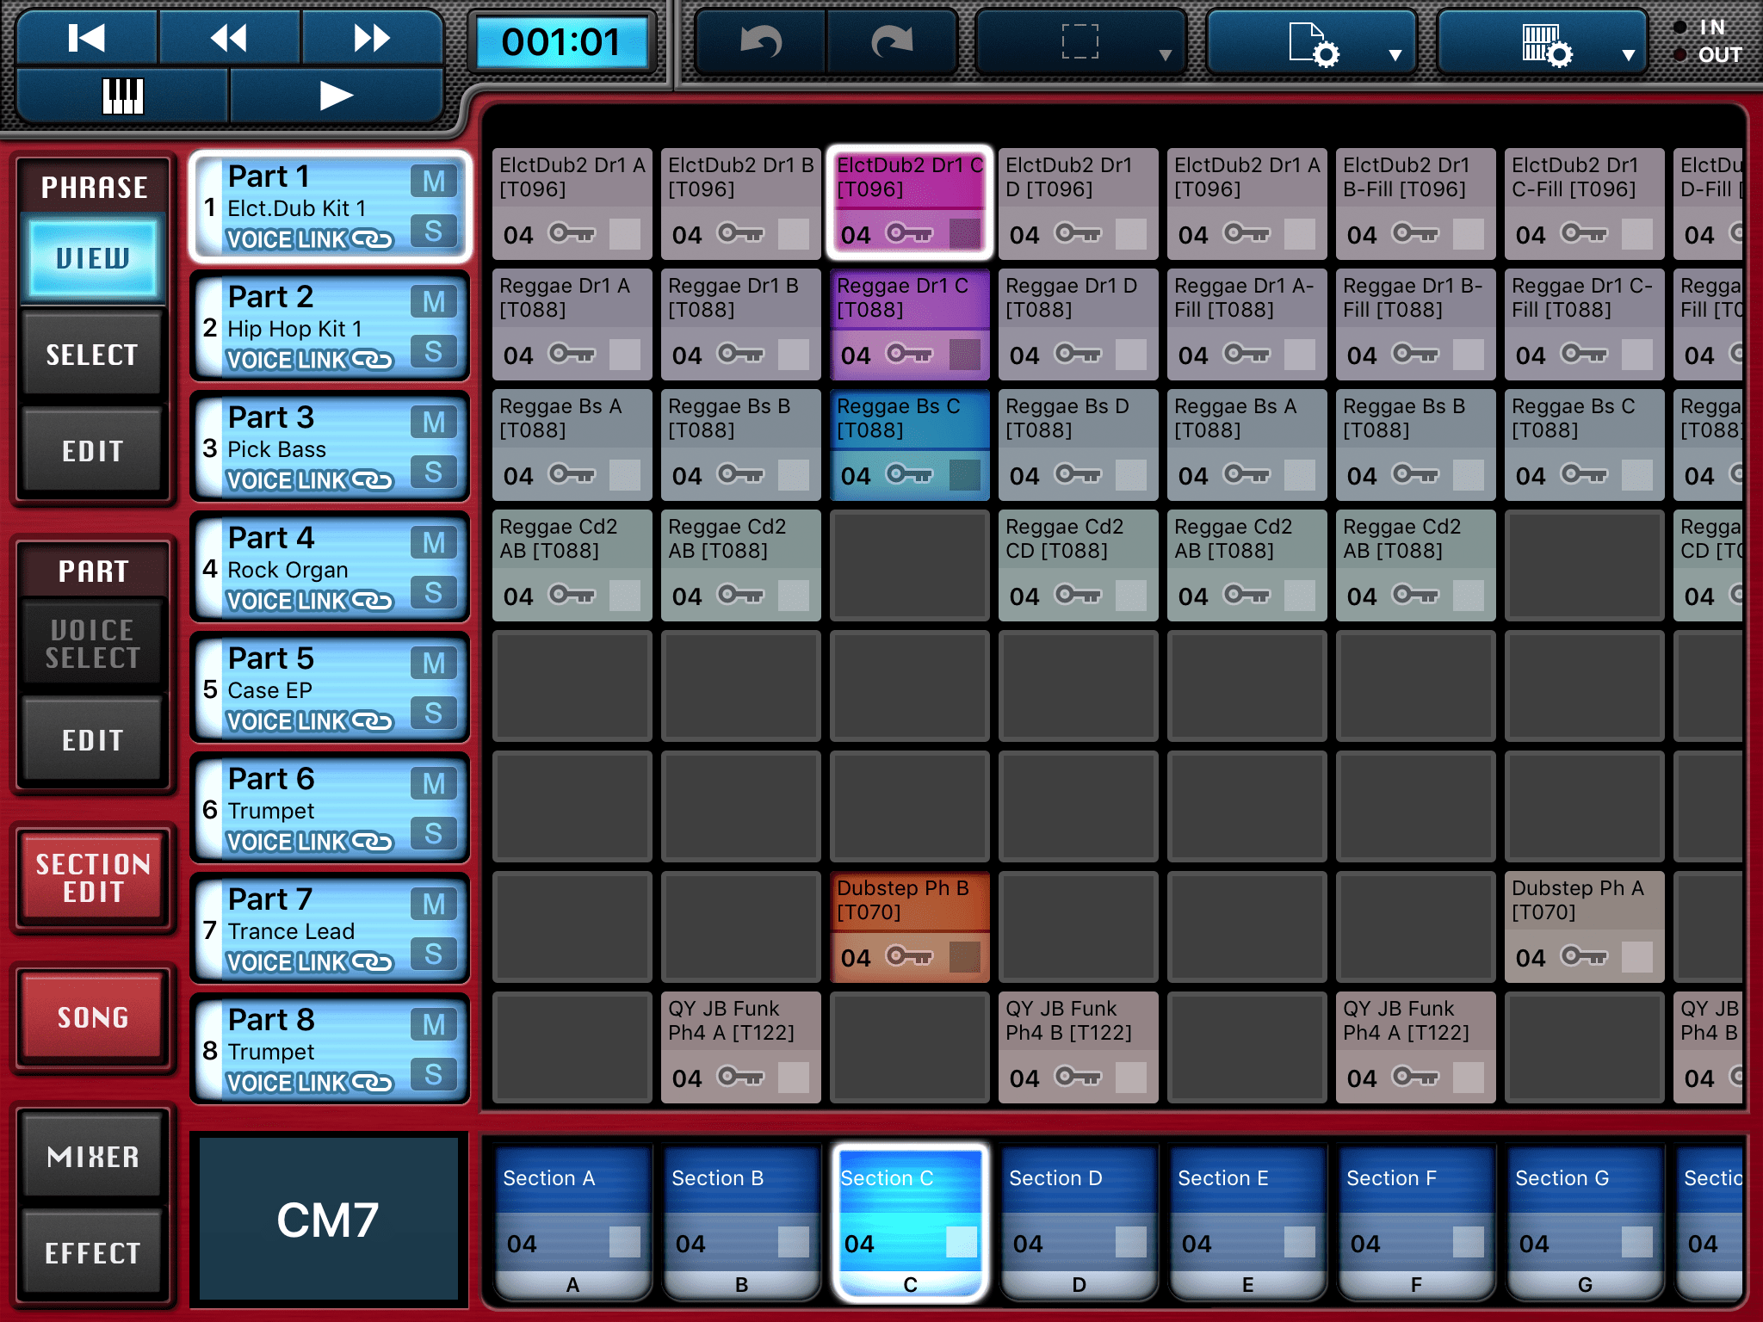Open the file options dropdown
1763x1322 pixels.
coord(1395,53)
